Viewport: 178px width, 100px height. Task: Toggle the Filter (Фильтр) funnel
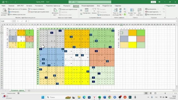pos(94,11)
